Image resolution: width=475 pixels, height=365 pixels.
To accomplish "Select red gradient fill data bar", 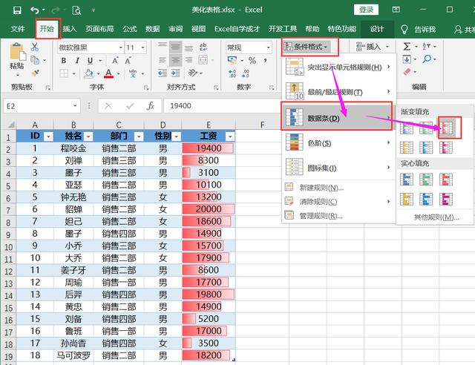I will click(x=446, y=128).
